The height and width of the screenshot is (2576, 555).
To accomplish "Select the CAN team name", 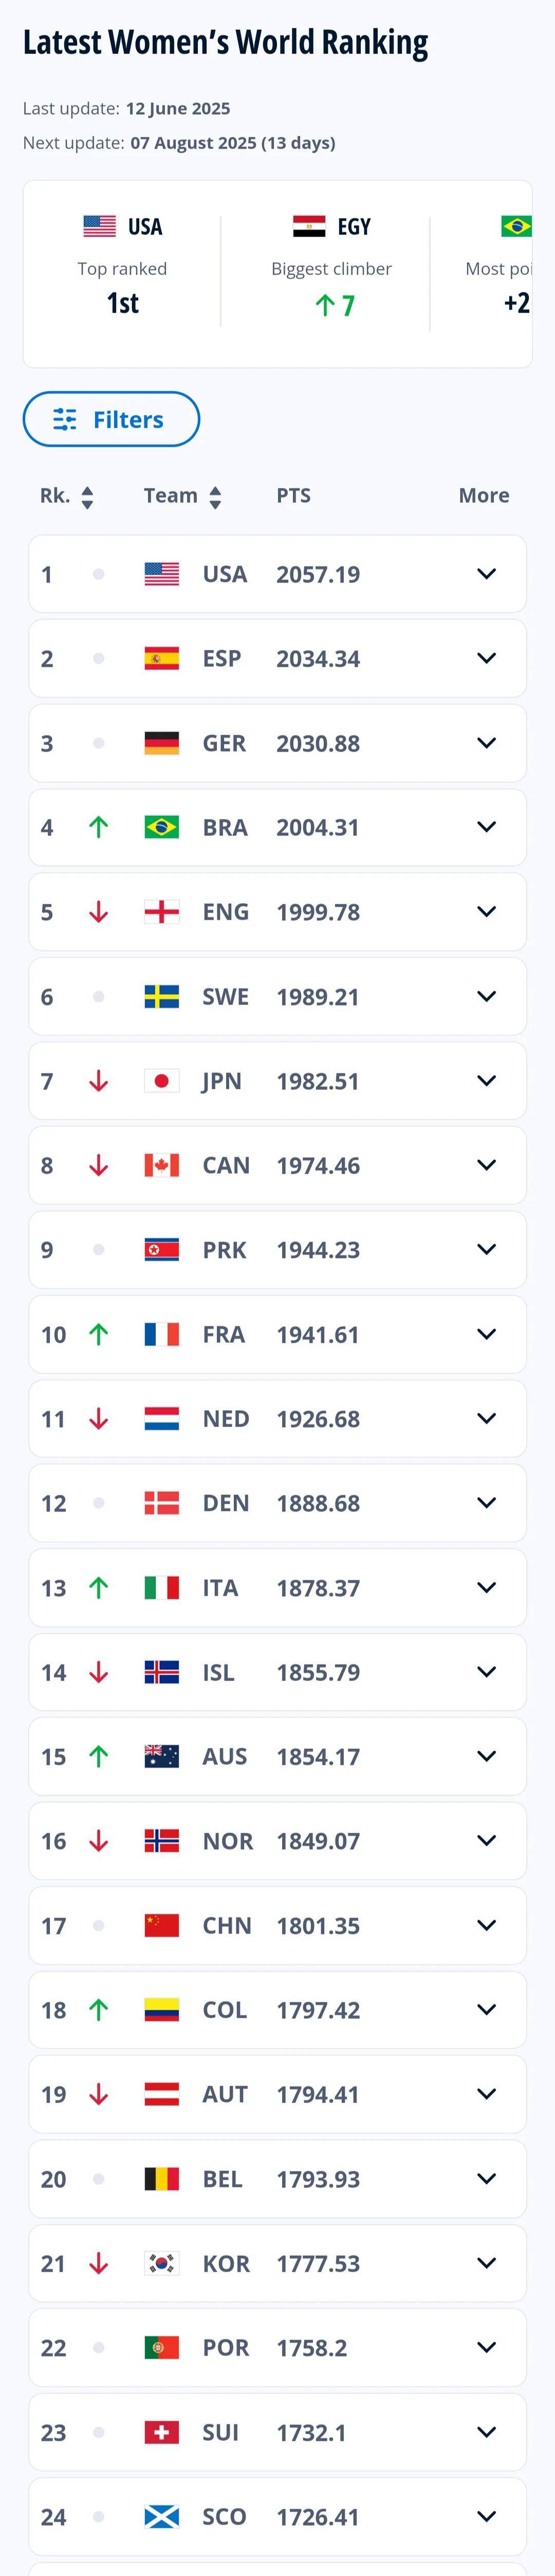I will 226,1165.
